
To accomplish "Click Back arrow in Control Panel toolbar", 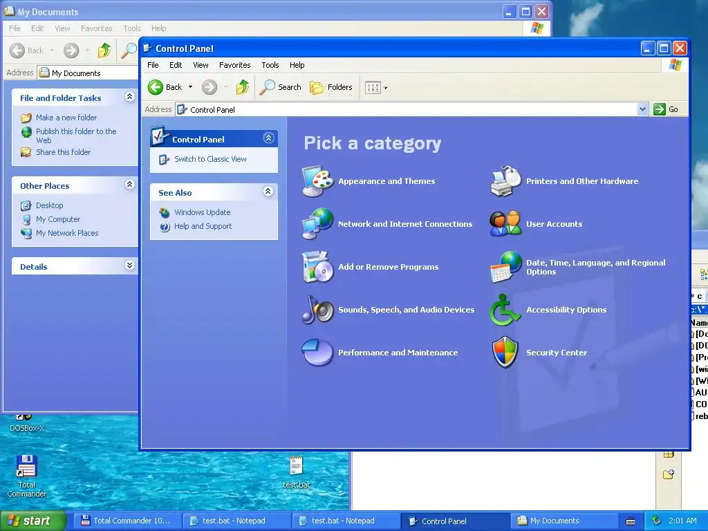I will pyautogui.click(x=165, y=87).
